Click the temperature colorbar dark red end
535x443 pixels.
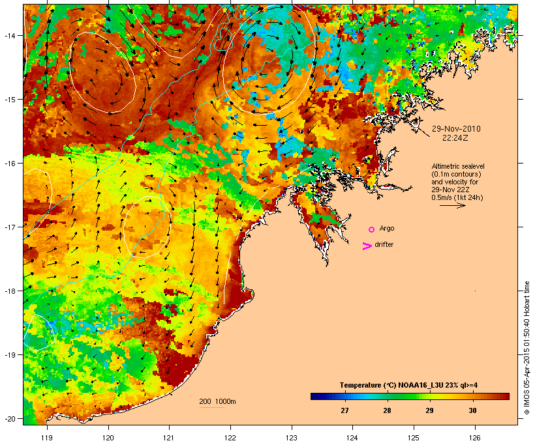click(x=506, y=396)
